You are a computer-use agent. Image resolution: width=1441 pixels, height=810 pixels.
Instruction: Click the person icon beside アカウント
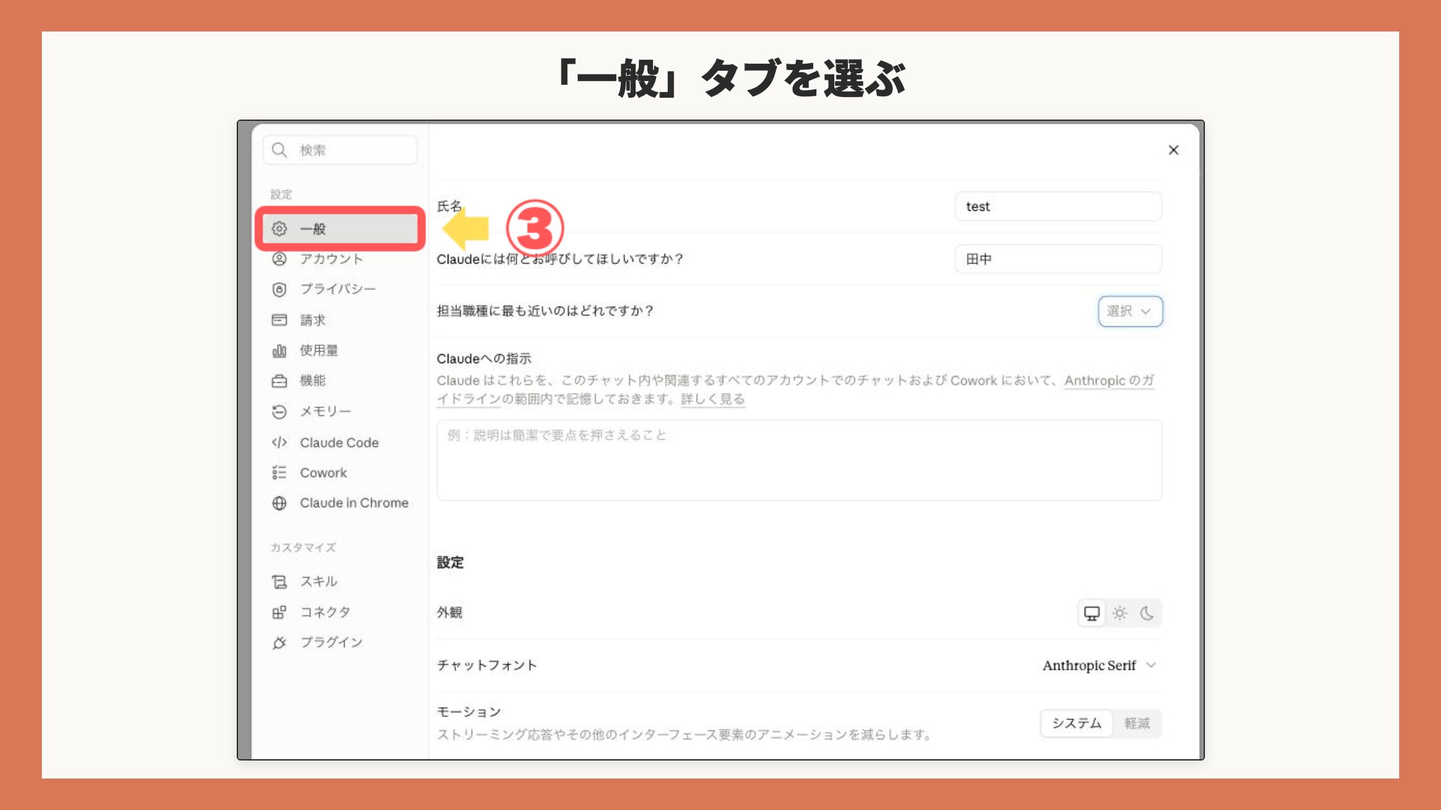click(279, 259)
